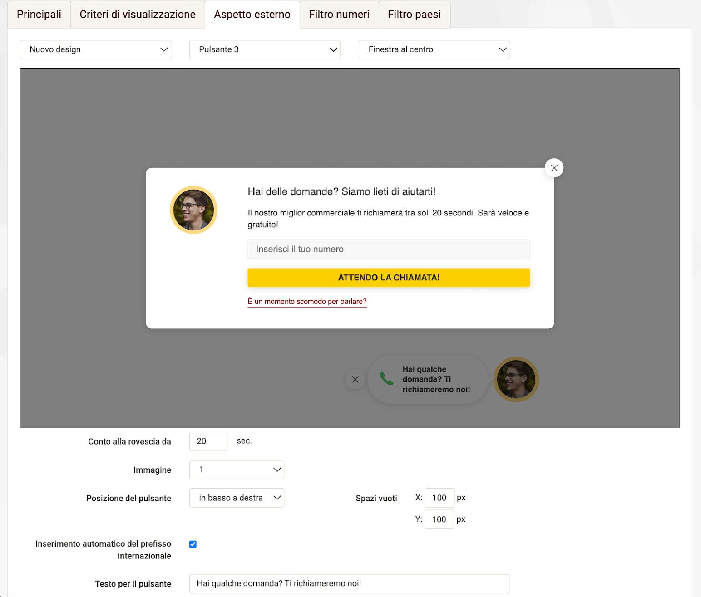Screen dimensions: 701x597
Task: Click the 'Hai qualche domanda?' widget bubble
Action: (x=427, y=379)
